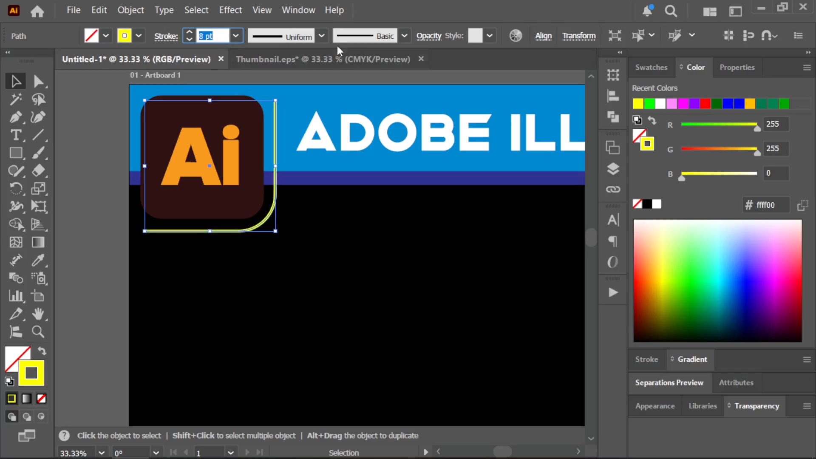Pick red from Recent Colors
Viewport: 816px width, 459px height.
705,103
